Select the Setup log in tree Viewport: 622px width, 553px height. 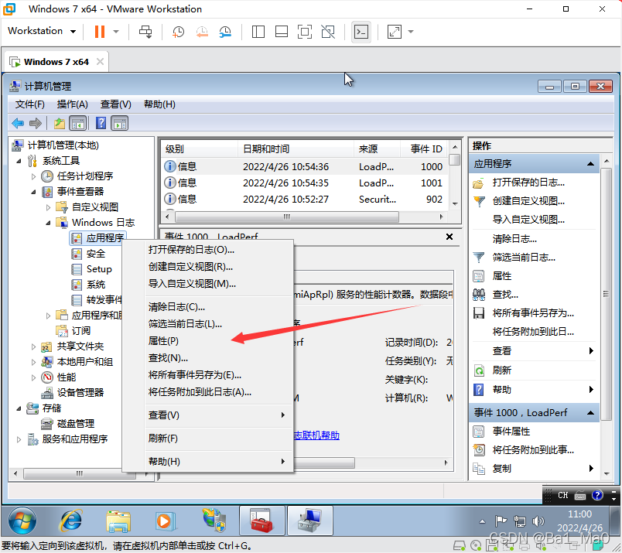(x=99, y=269)
